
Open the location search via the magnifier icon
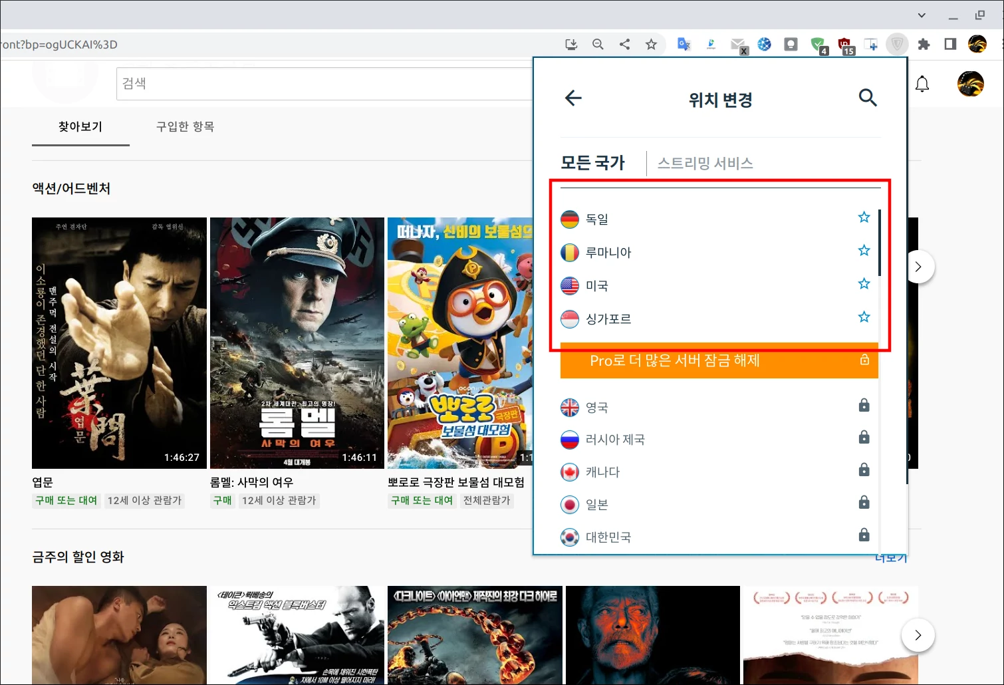click(x=868, y=98)
